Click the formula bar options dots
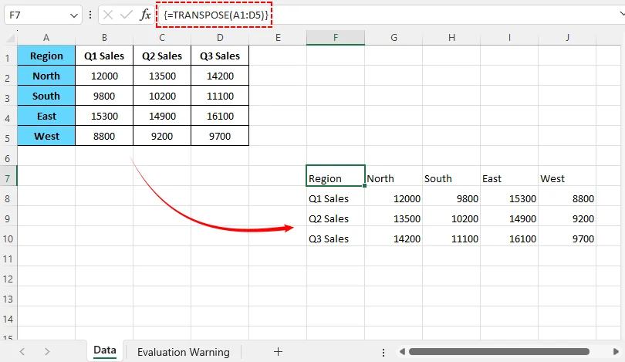The image size is (625, 362). coord(90,15)
